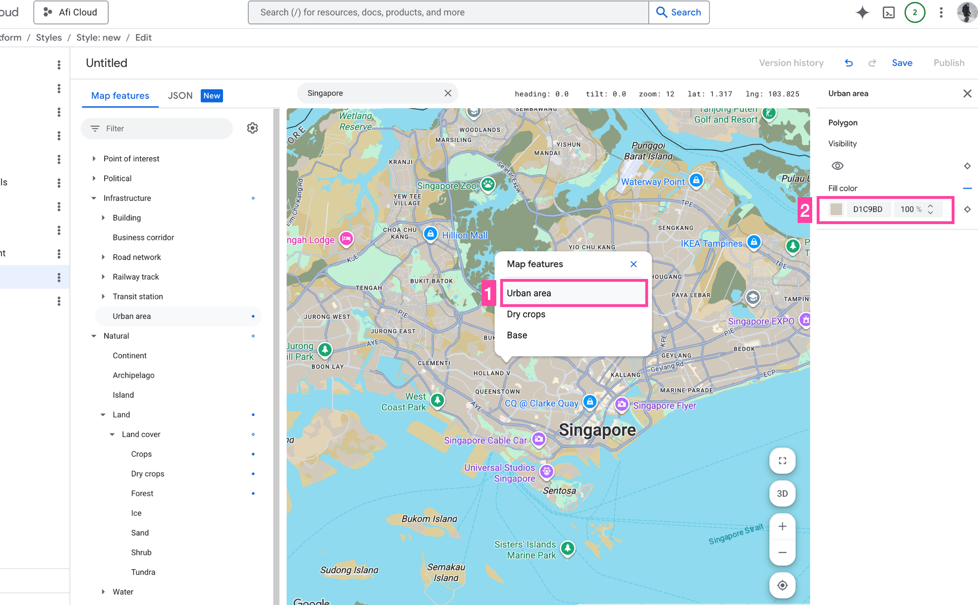The image size is (978, 605).
Task: Search resources with Search button
Action: click(x=679, y=12)
